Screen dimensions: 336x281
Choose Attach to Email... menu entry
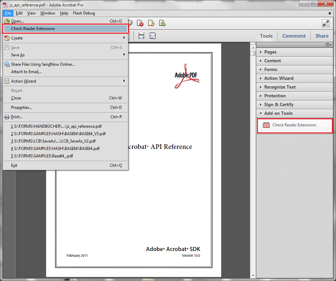tap(66, 72)
